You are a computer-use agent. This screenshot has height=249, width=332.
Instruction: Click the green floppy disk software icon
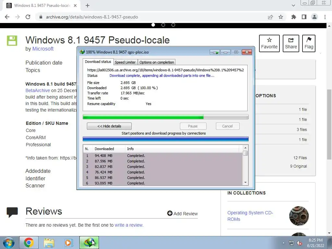click(x=12, y=41)
